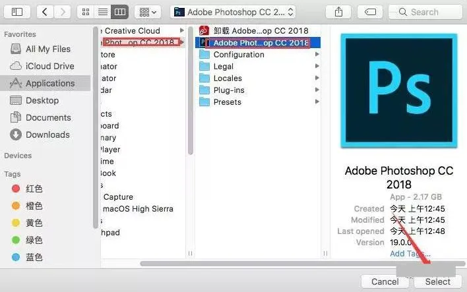Open the Presets folder
This screenshot has width=467, height=292.
258,102
